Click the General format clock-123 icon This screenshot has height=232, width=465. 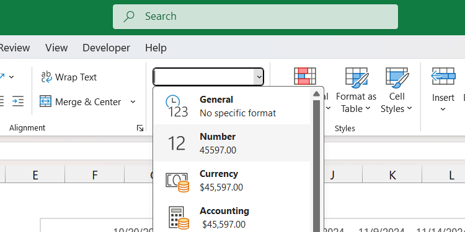pos(177,106)
